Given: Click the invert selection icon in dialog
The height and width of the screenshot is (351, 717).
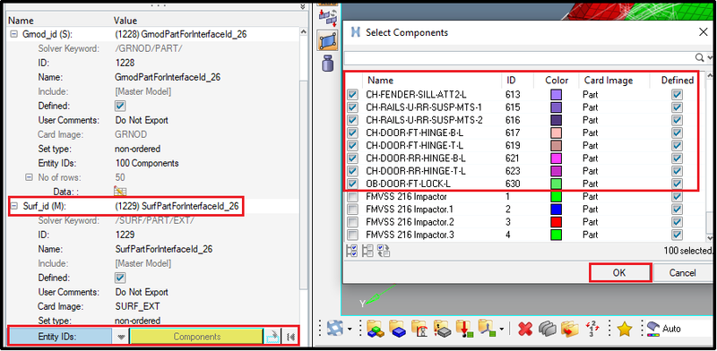Looking at the screenshot, I should click(384, 251).
